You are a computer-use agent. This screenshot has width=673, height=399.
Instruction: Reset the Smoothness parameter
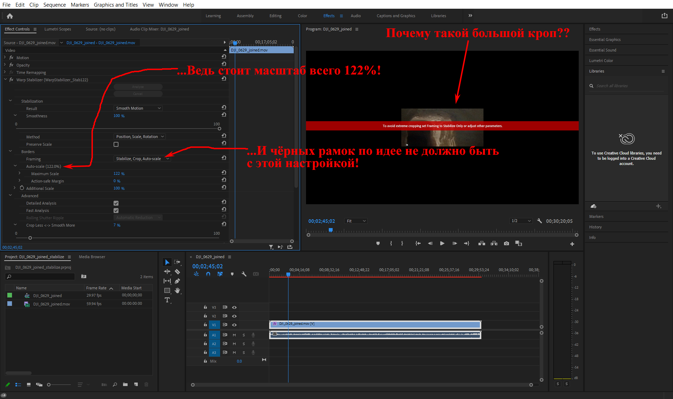tap(224, 115)
